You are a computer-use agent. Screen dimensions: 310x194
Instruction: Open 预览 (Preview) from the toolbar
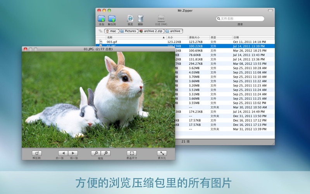click(130, 19)
